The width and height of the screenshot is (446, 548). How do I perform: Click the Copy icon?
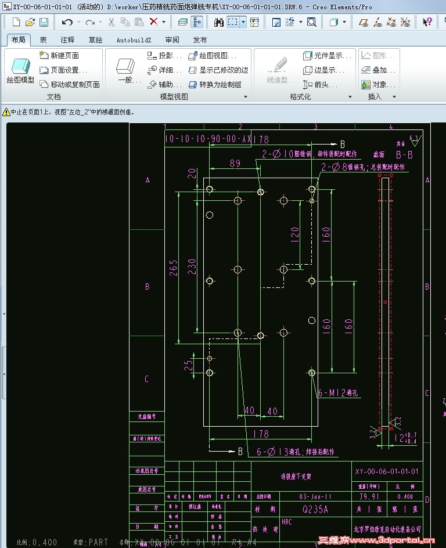pyautogui.click(x=125, y=22)
